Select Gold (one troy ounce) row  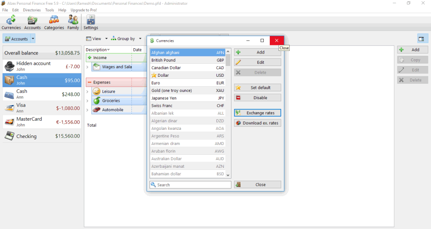coord(188,91)
